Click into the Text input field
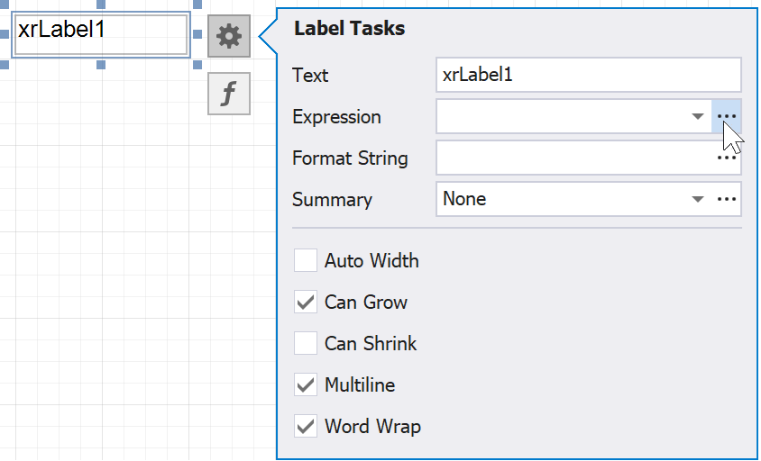The width and height of the screenshot is (761, 461). [588, 76]
